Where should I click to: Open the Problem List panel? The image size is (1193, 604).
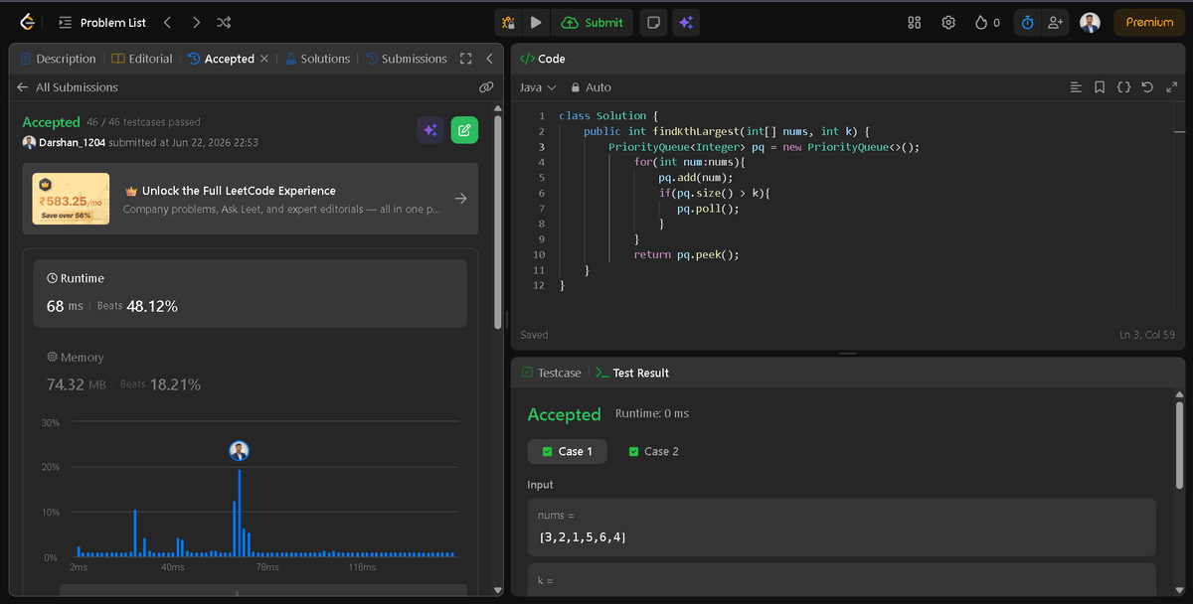pos(101,22)
